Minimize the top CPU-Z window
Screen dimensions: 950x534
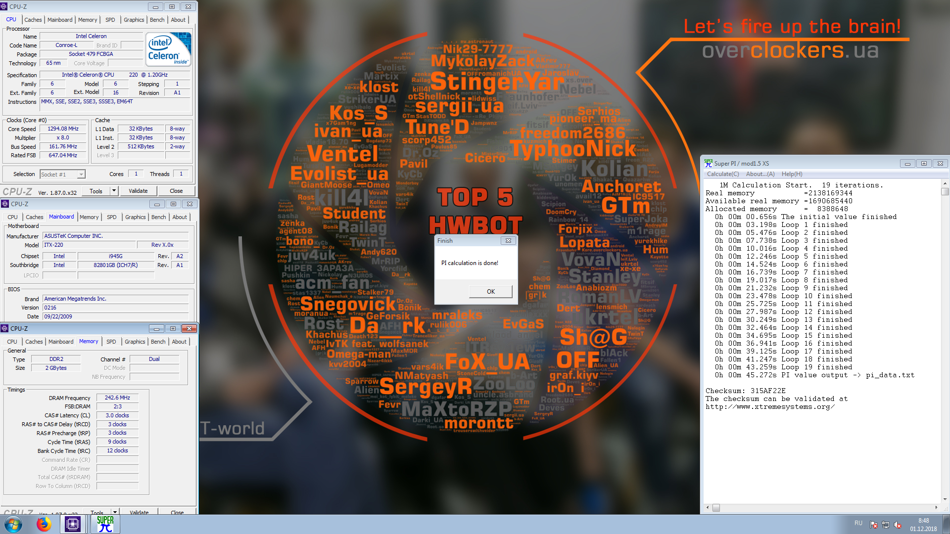[x=155, y=6]
